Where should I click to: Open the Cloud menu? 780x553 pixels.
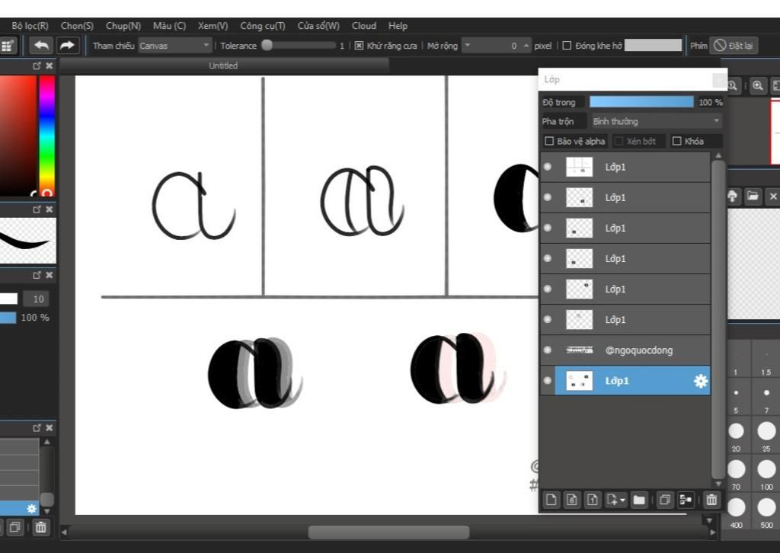click(363, 26)
